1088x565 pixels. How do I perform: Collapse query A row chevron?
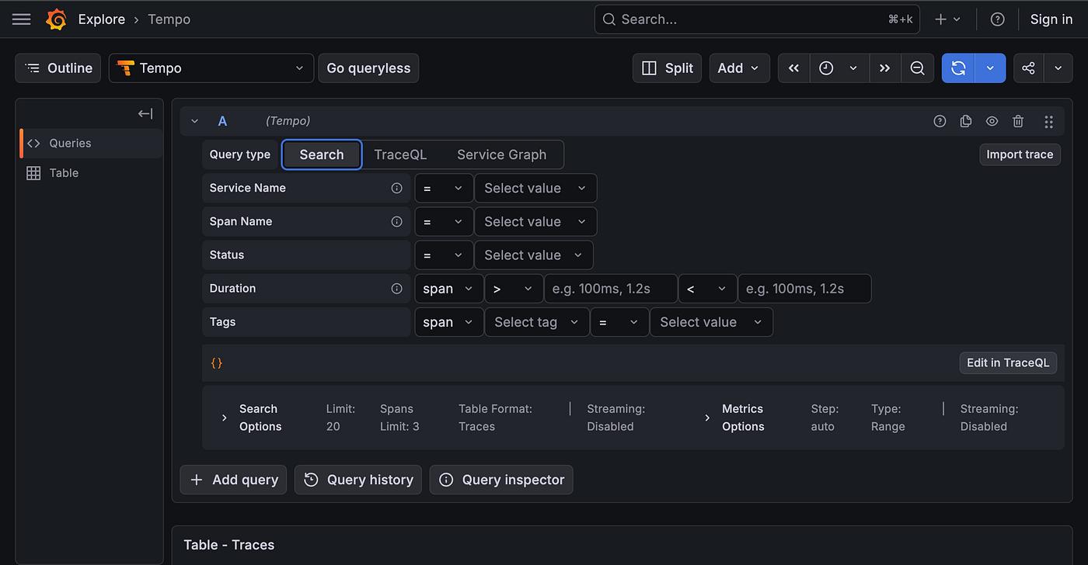195,121
